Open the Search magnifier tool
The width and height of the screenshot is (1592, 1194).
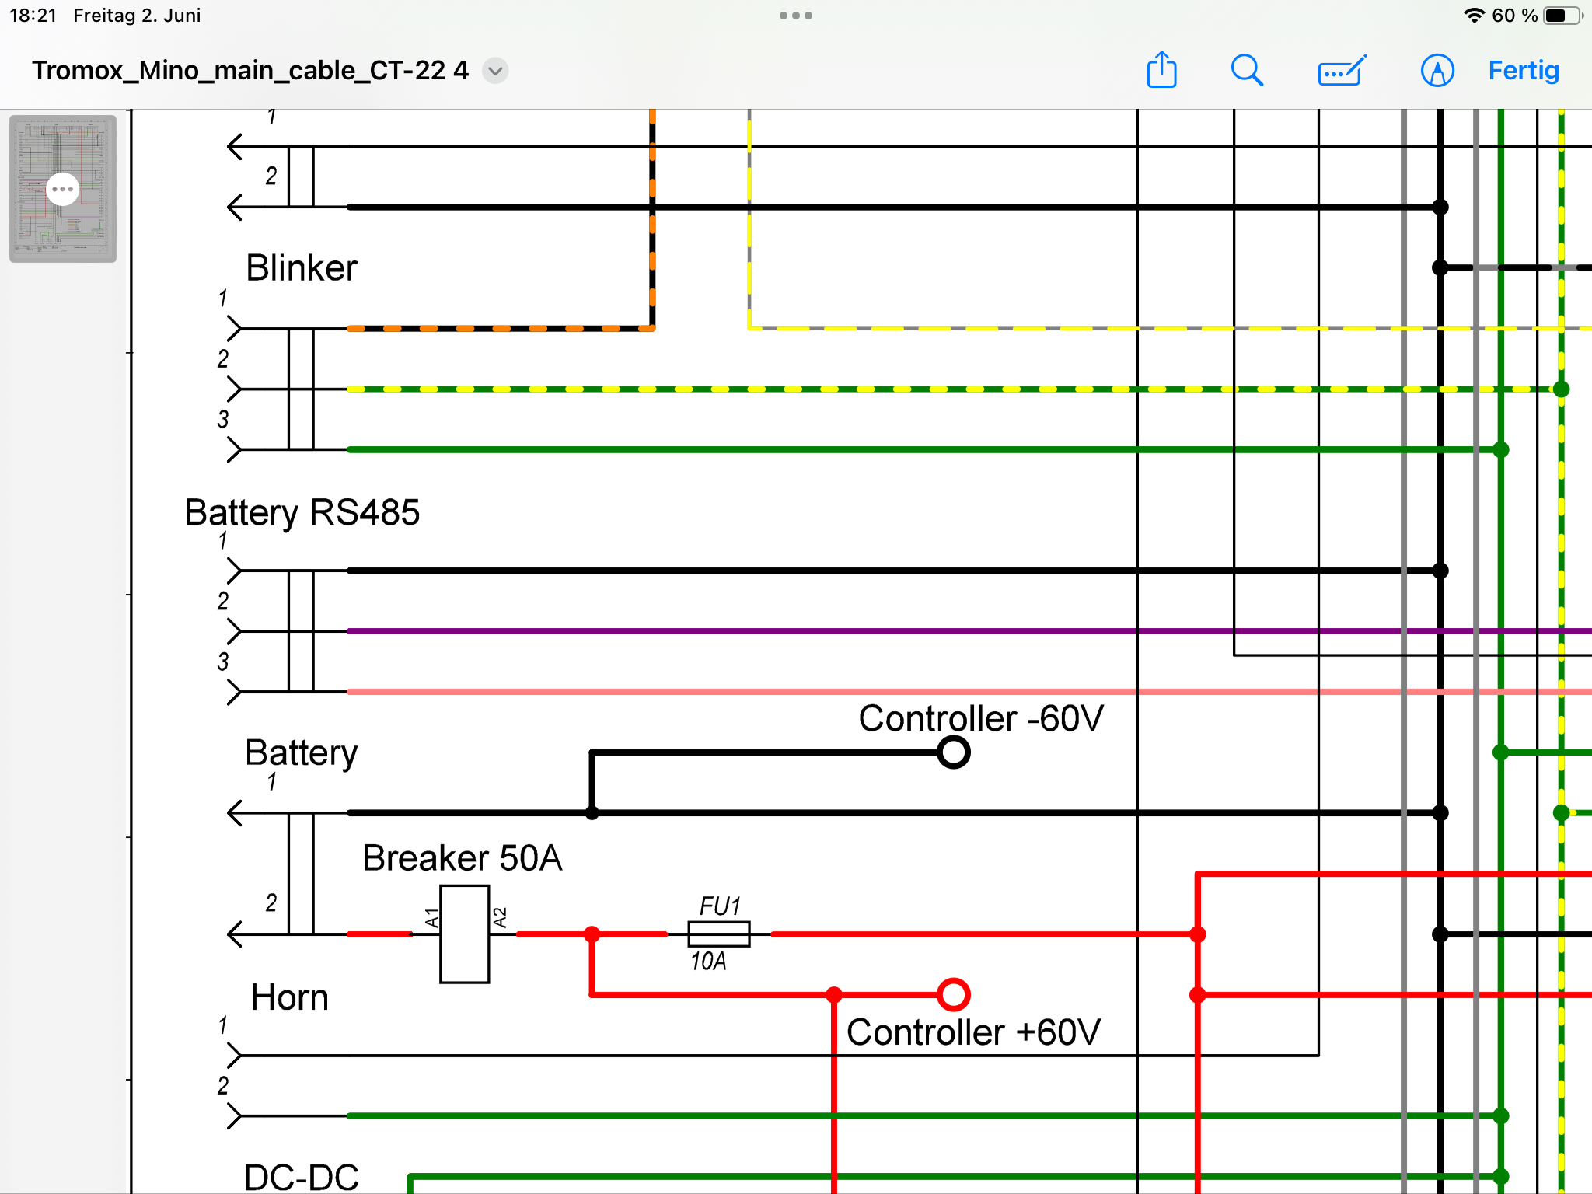pyautogui.click(x=1247, y=70)
